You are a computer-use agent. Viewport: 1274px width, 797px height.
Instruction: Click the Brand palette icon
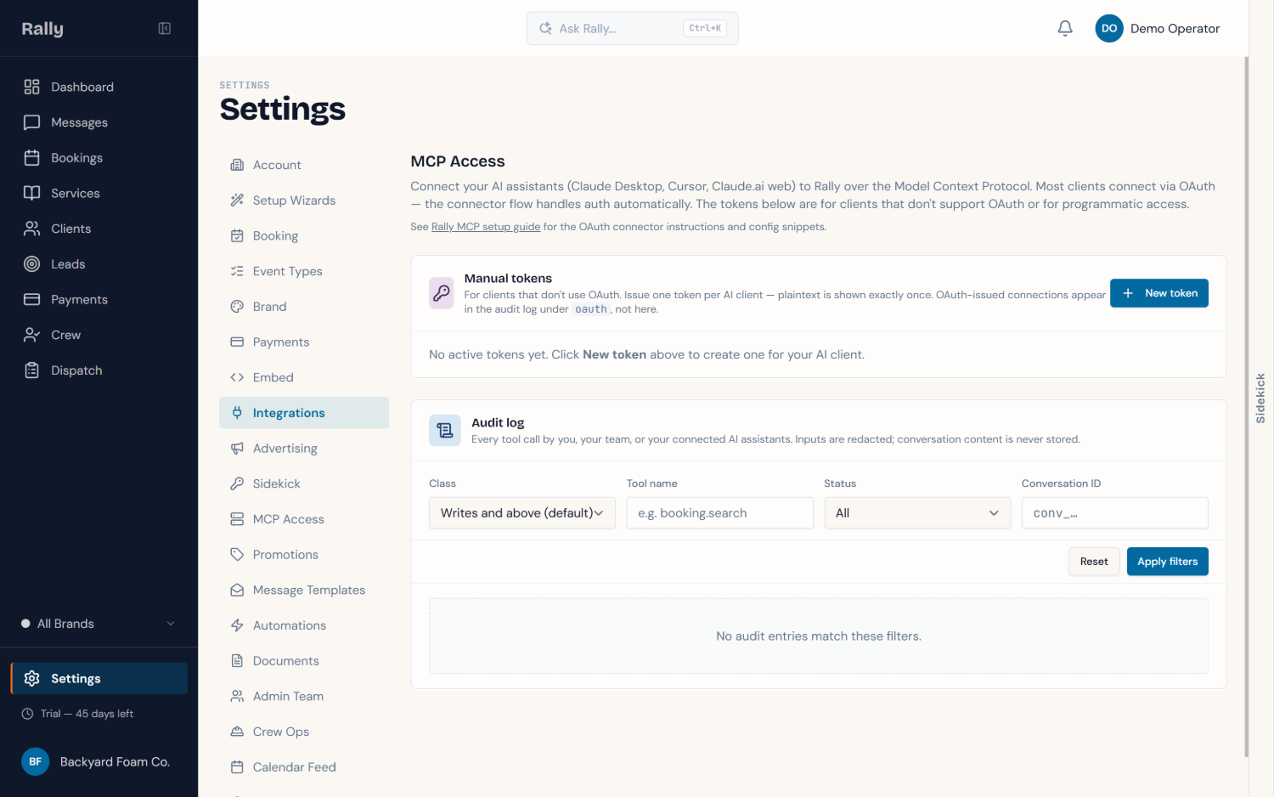coord(237,307)
